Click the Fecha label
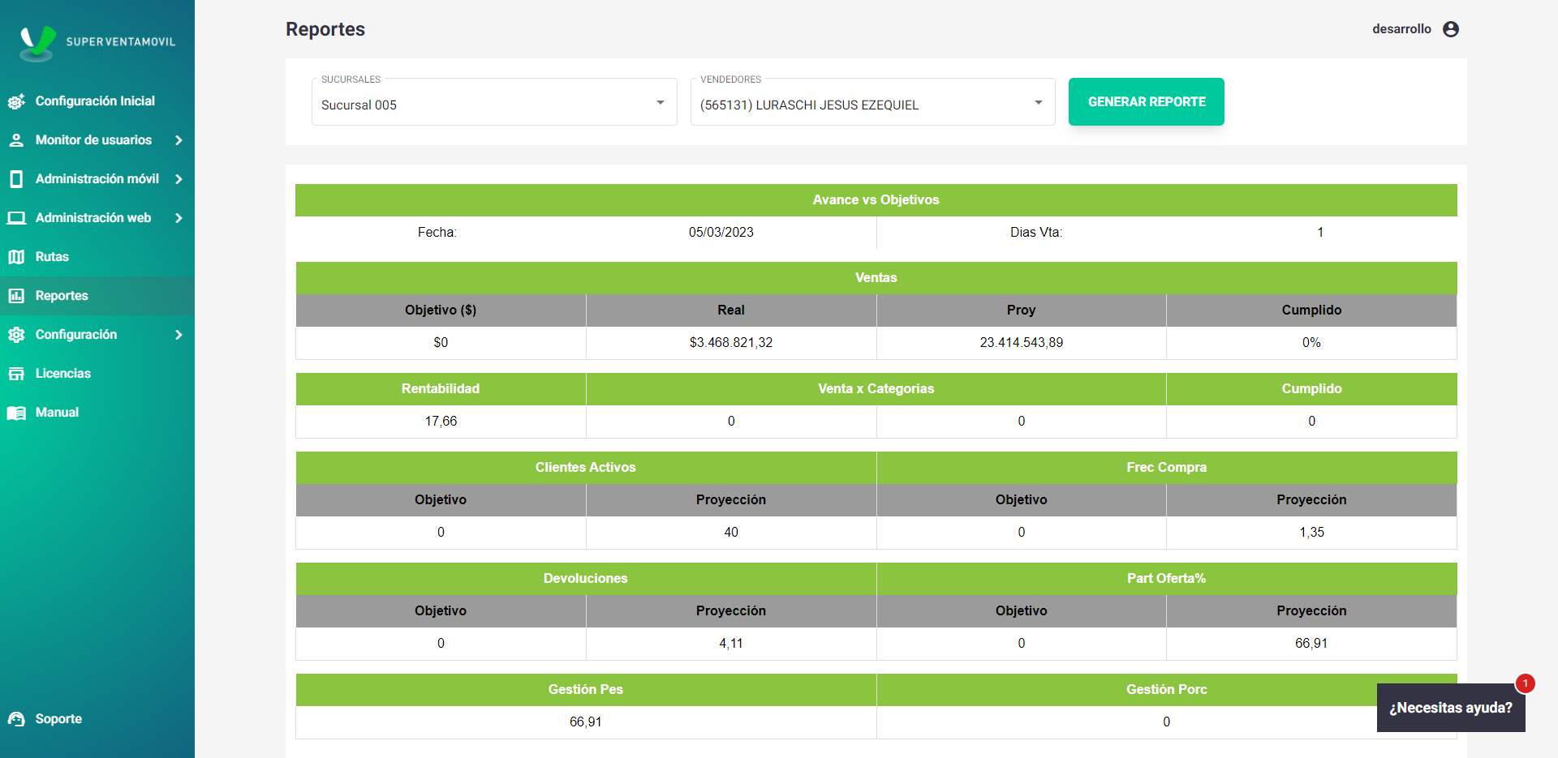The image size is (1558, 758). [437, 233]
